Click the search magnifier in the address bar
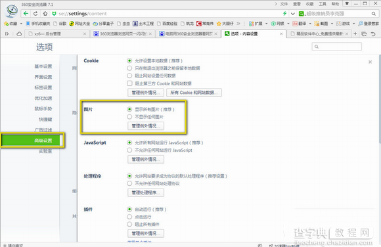The image size is (381, 247). [374, 14]
